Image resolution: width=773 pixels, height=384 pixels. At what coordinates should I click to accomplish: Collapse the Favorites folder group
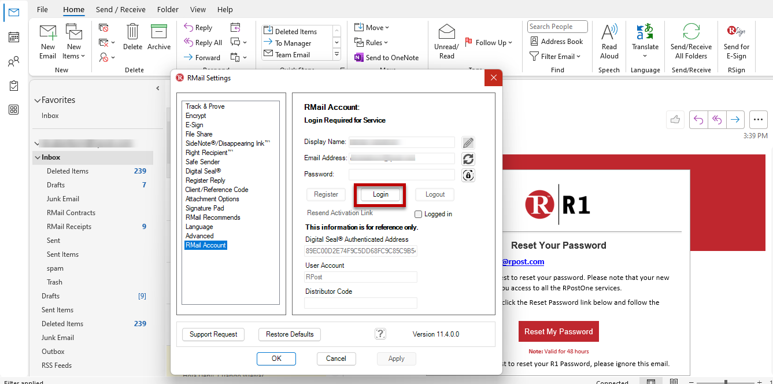coord(38,100)
